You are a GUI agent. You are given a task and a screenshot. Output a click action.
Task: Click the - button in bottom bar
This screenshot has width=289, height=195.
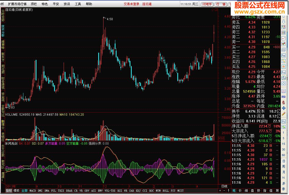(x=224, y=191)
